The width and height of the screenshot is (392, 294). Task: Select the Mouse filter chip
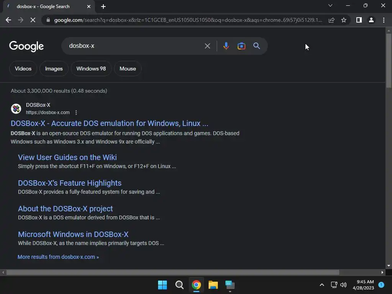coord(128,69)
